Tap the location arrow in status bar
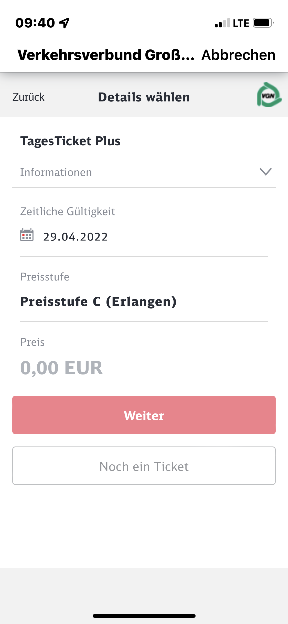This screenshot has width=288, height=624. pos(64,23)
